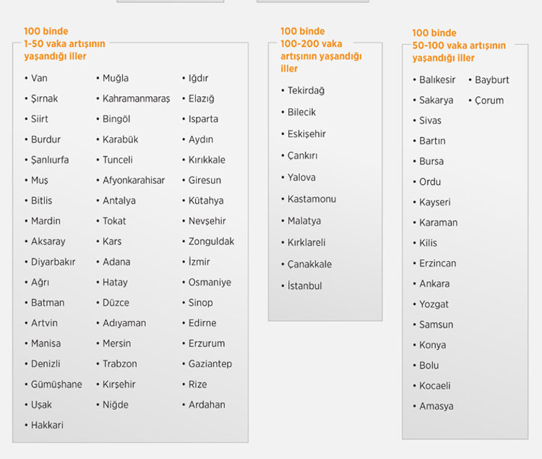Select Ankara from the 50-100 list
This screenshot has height=459, width=542.
pyautogui.click(x=434, y=283)
